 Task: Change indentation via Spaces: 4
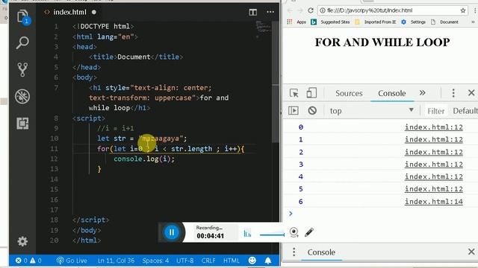tap(155, 261)
